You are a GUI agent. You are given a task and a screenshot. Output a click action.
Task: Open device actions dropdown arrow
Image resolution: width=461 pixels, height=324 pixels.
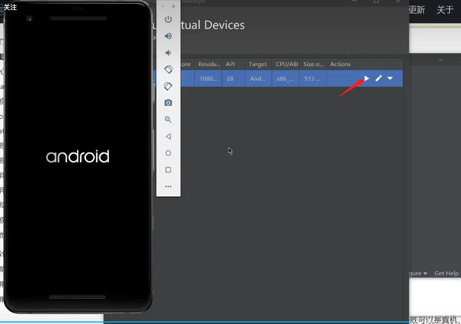click(390, 78)
